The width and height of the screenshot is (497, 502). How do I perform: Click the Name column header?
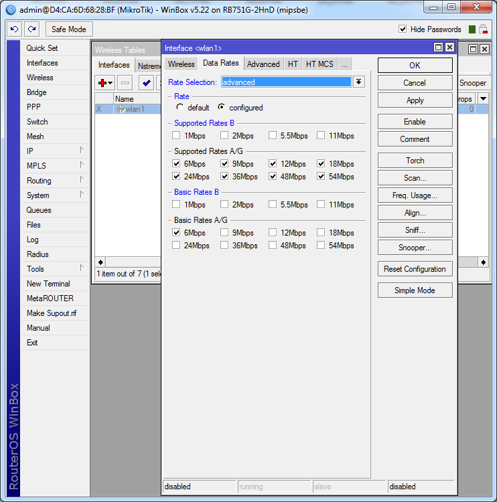pos(137,99)
